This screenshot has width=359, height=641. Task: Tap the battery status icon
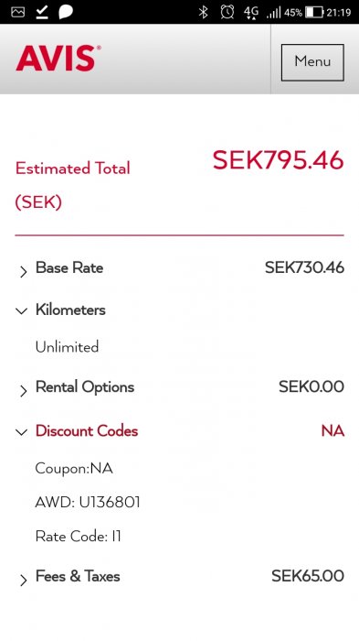click(x=314, y=12)
